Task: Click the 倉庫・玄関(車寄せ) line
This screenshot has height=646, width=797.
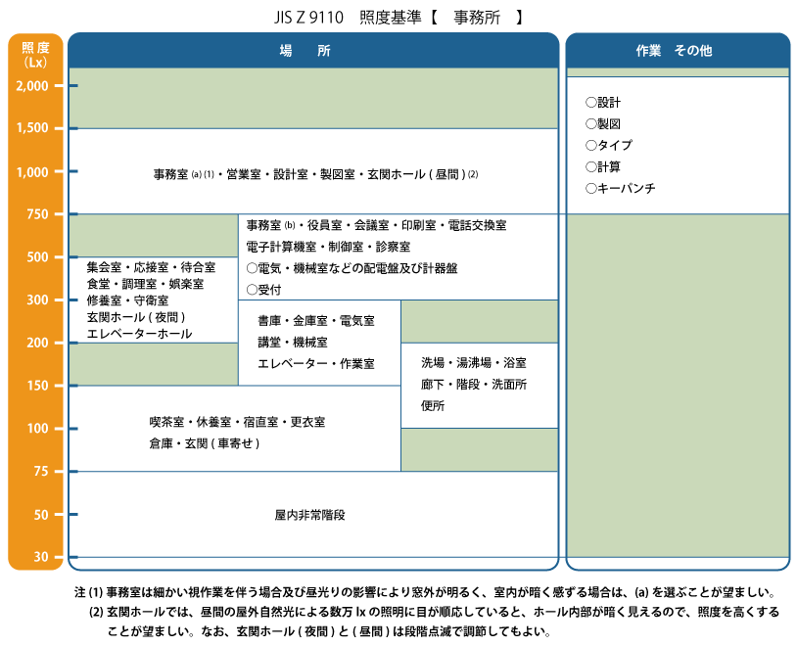Action: pyautogui.click(x=205, y=443)
